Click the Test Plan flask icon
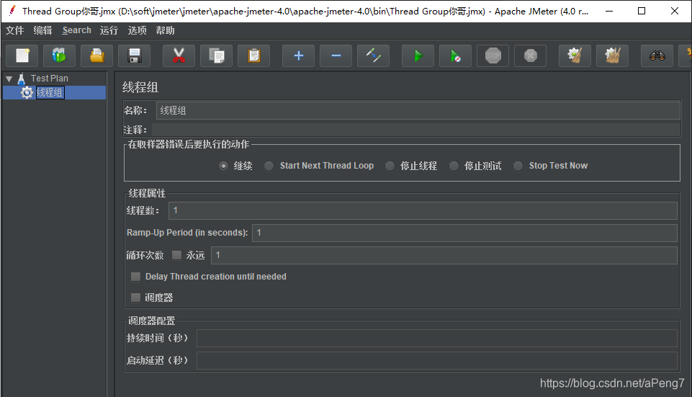The width and height of the screenshot is (692, 397). pos(21,79)
